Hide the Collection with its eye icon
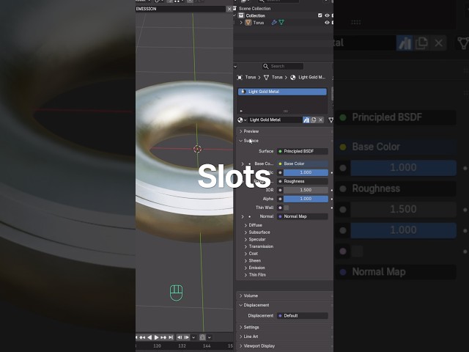This screenshot has height=352, width=469. coord(328,15)
